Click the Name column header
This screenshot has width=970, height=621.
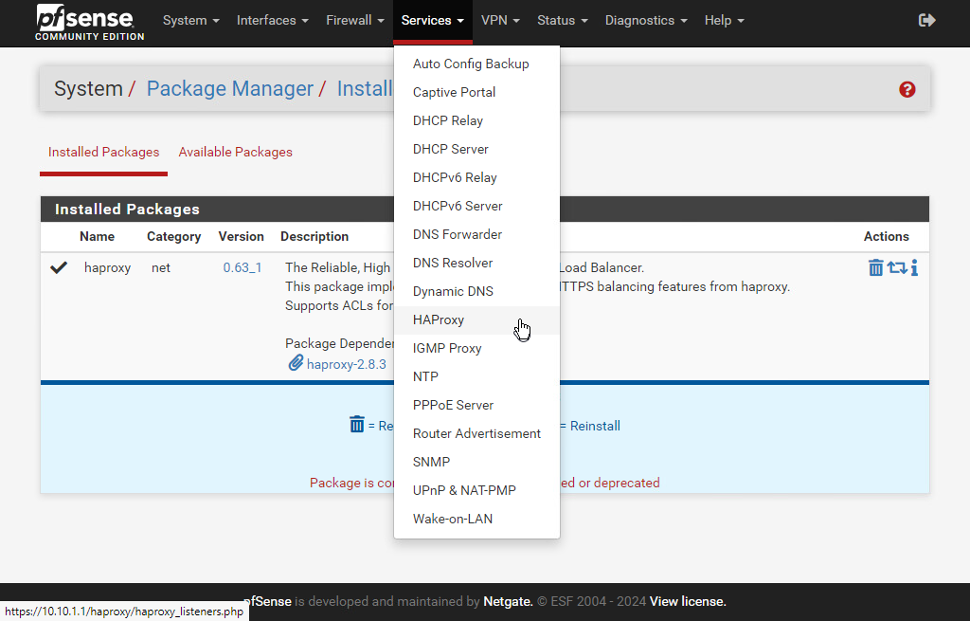[x=98, y=236]
